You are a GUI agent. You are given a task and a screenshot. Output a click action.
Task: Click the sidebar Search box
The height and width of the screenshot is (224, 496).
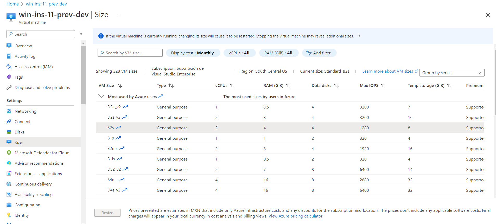[x=41, y=34]
